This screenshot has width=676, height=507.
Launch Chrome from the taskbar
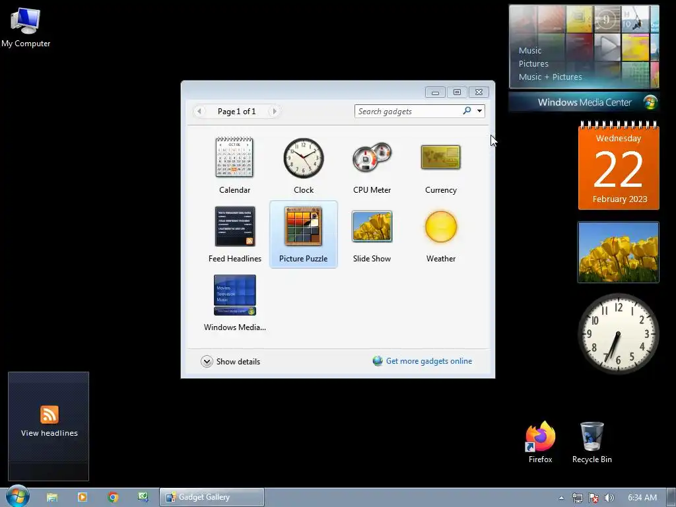point(113,497)
